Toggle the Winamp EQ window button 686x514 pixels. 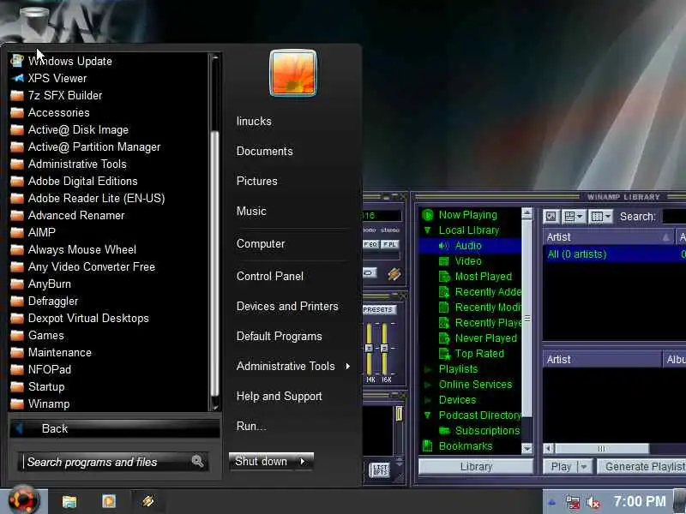point(370,244)
